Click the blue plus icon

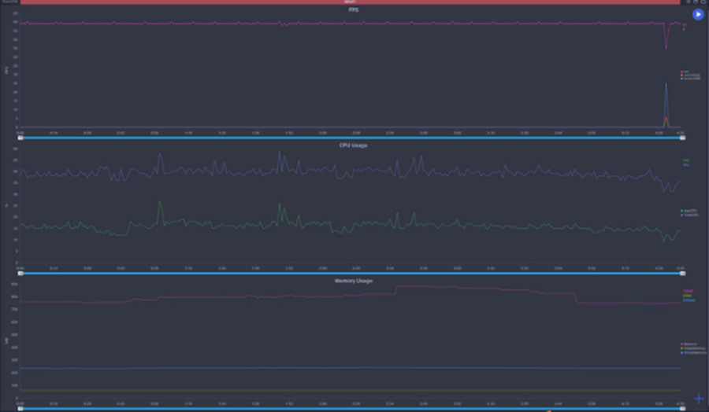pos(699,398)
